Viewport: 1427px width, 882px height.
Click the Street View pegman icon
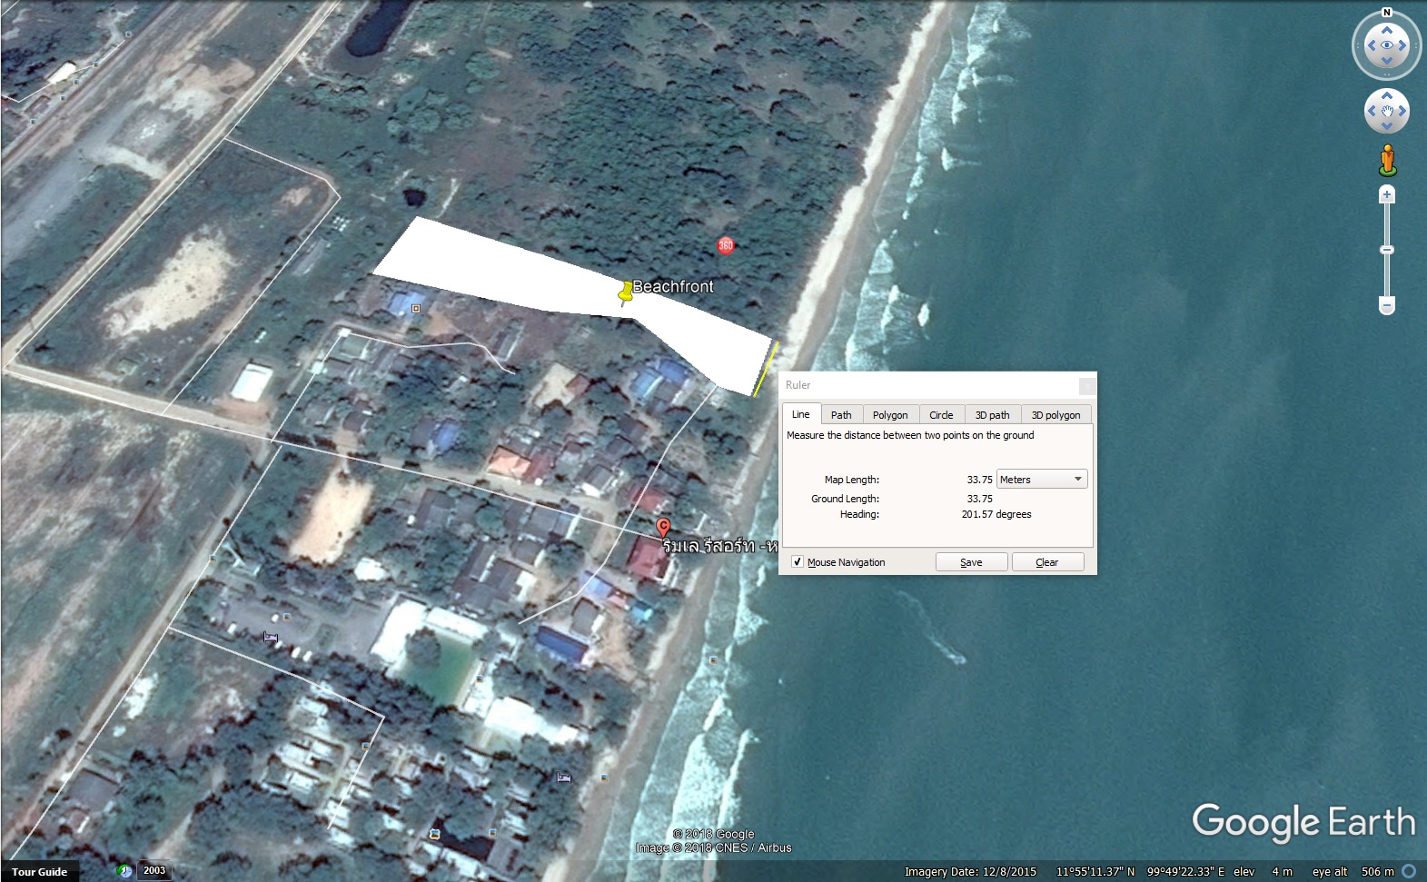click(x=1387, y=160)
